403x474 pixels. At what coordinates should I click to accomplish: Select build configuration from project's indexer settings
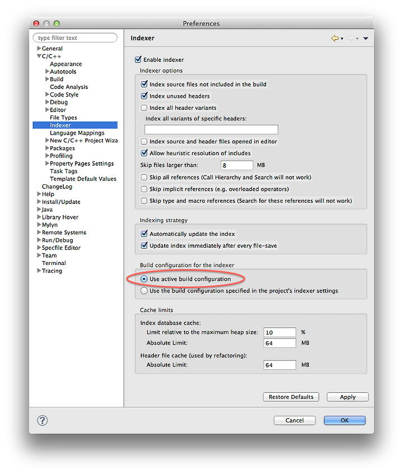144,290
